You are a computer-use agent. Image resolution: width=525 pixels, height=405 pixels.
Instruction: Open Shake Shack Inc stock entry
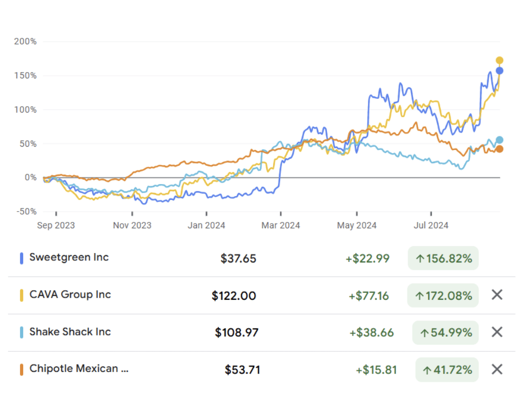click(x=70, y=331)
